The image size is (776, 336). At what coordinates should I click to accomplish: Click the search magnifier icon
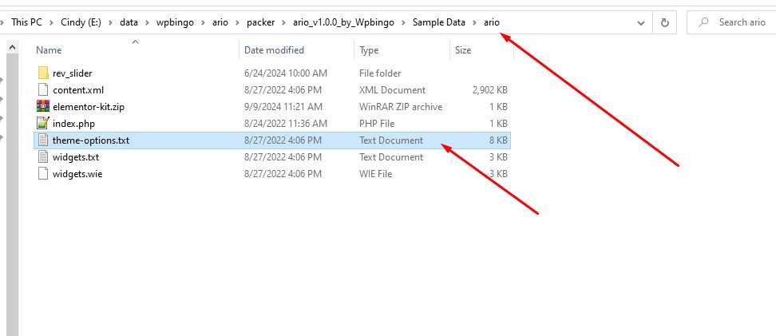coord(703,22)
